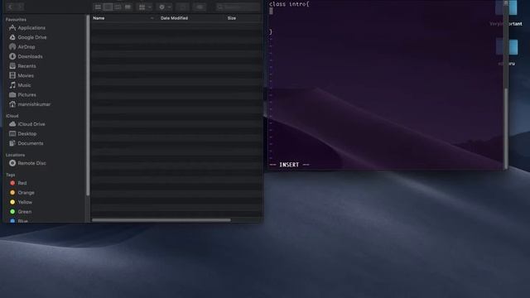Filter by the Yellow tag

tap(21, 202)
